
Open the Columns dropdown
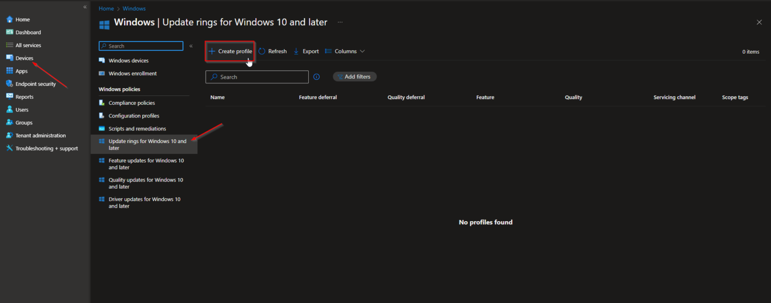pos(345,51)
